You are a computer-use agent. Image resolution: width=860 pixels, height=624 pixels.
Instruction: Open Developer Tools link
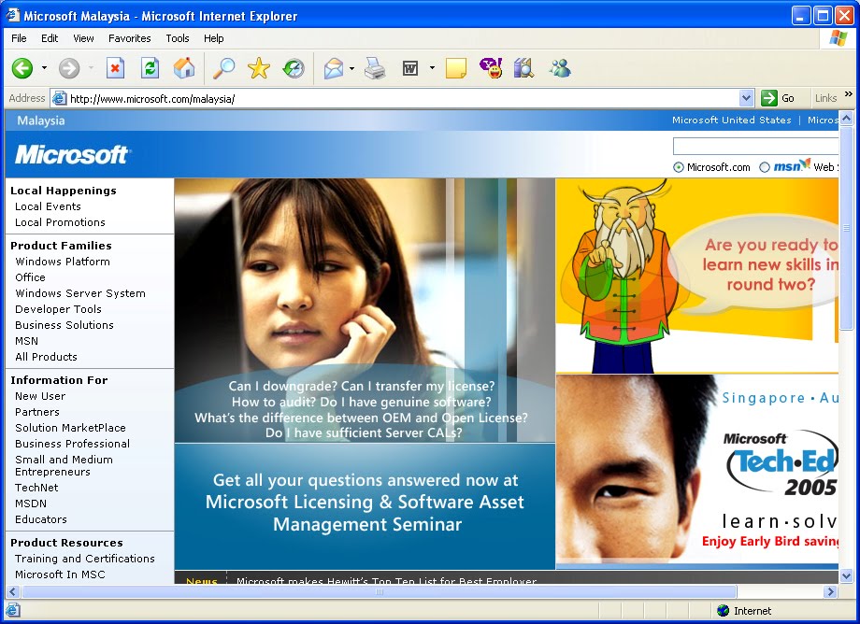pyautogui.click(x=58, y=309)
